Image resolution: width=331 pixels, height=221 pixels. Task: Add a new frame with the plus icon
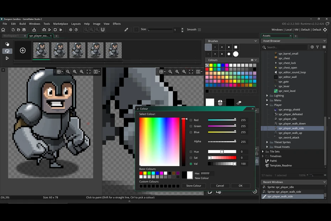click(x=23, y=50)
